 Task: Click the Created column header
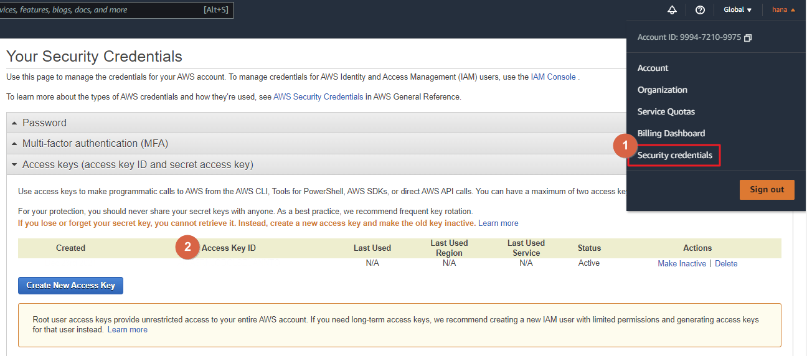click(x=70, y=248)
